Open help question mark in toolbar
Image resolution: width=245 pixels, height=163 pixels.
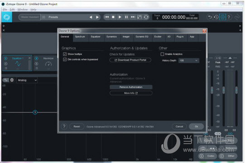pos(229,17)
